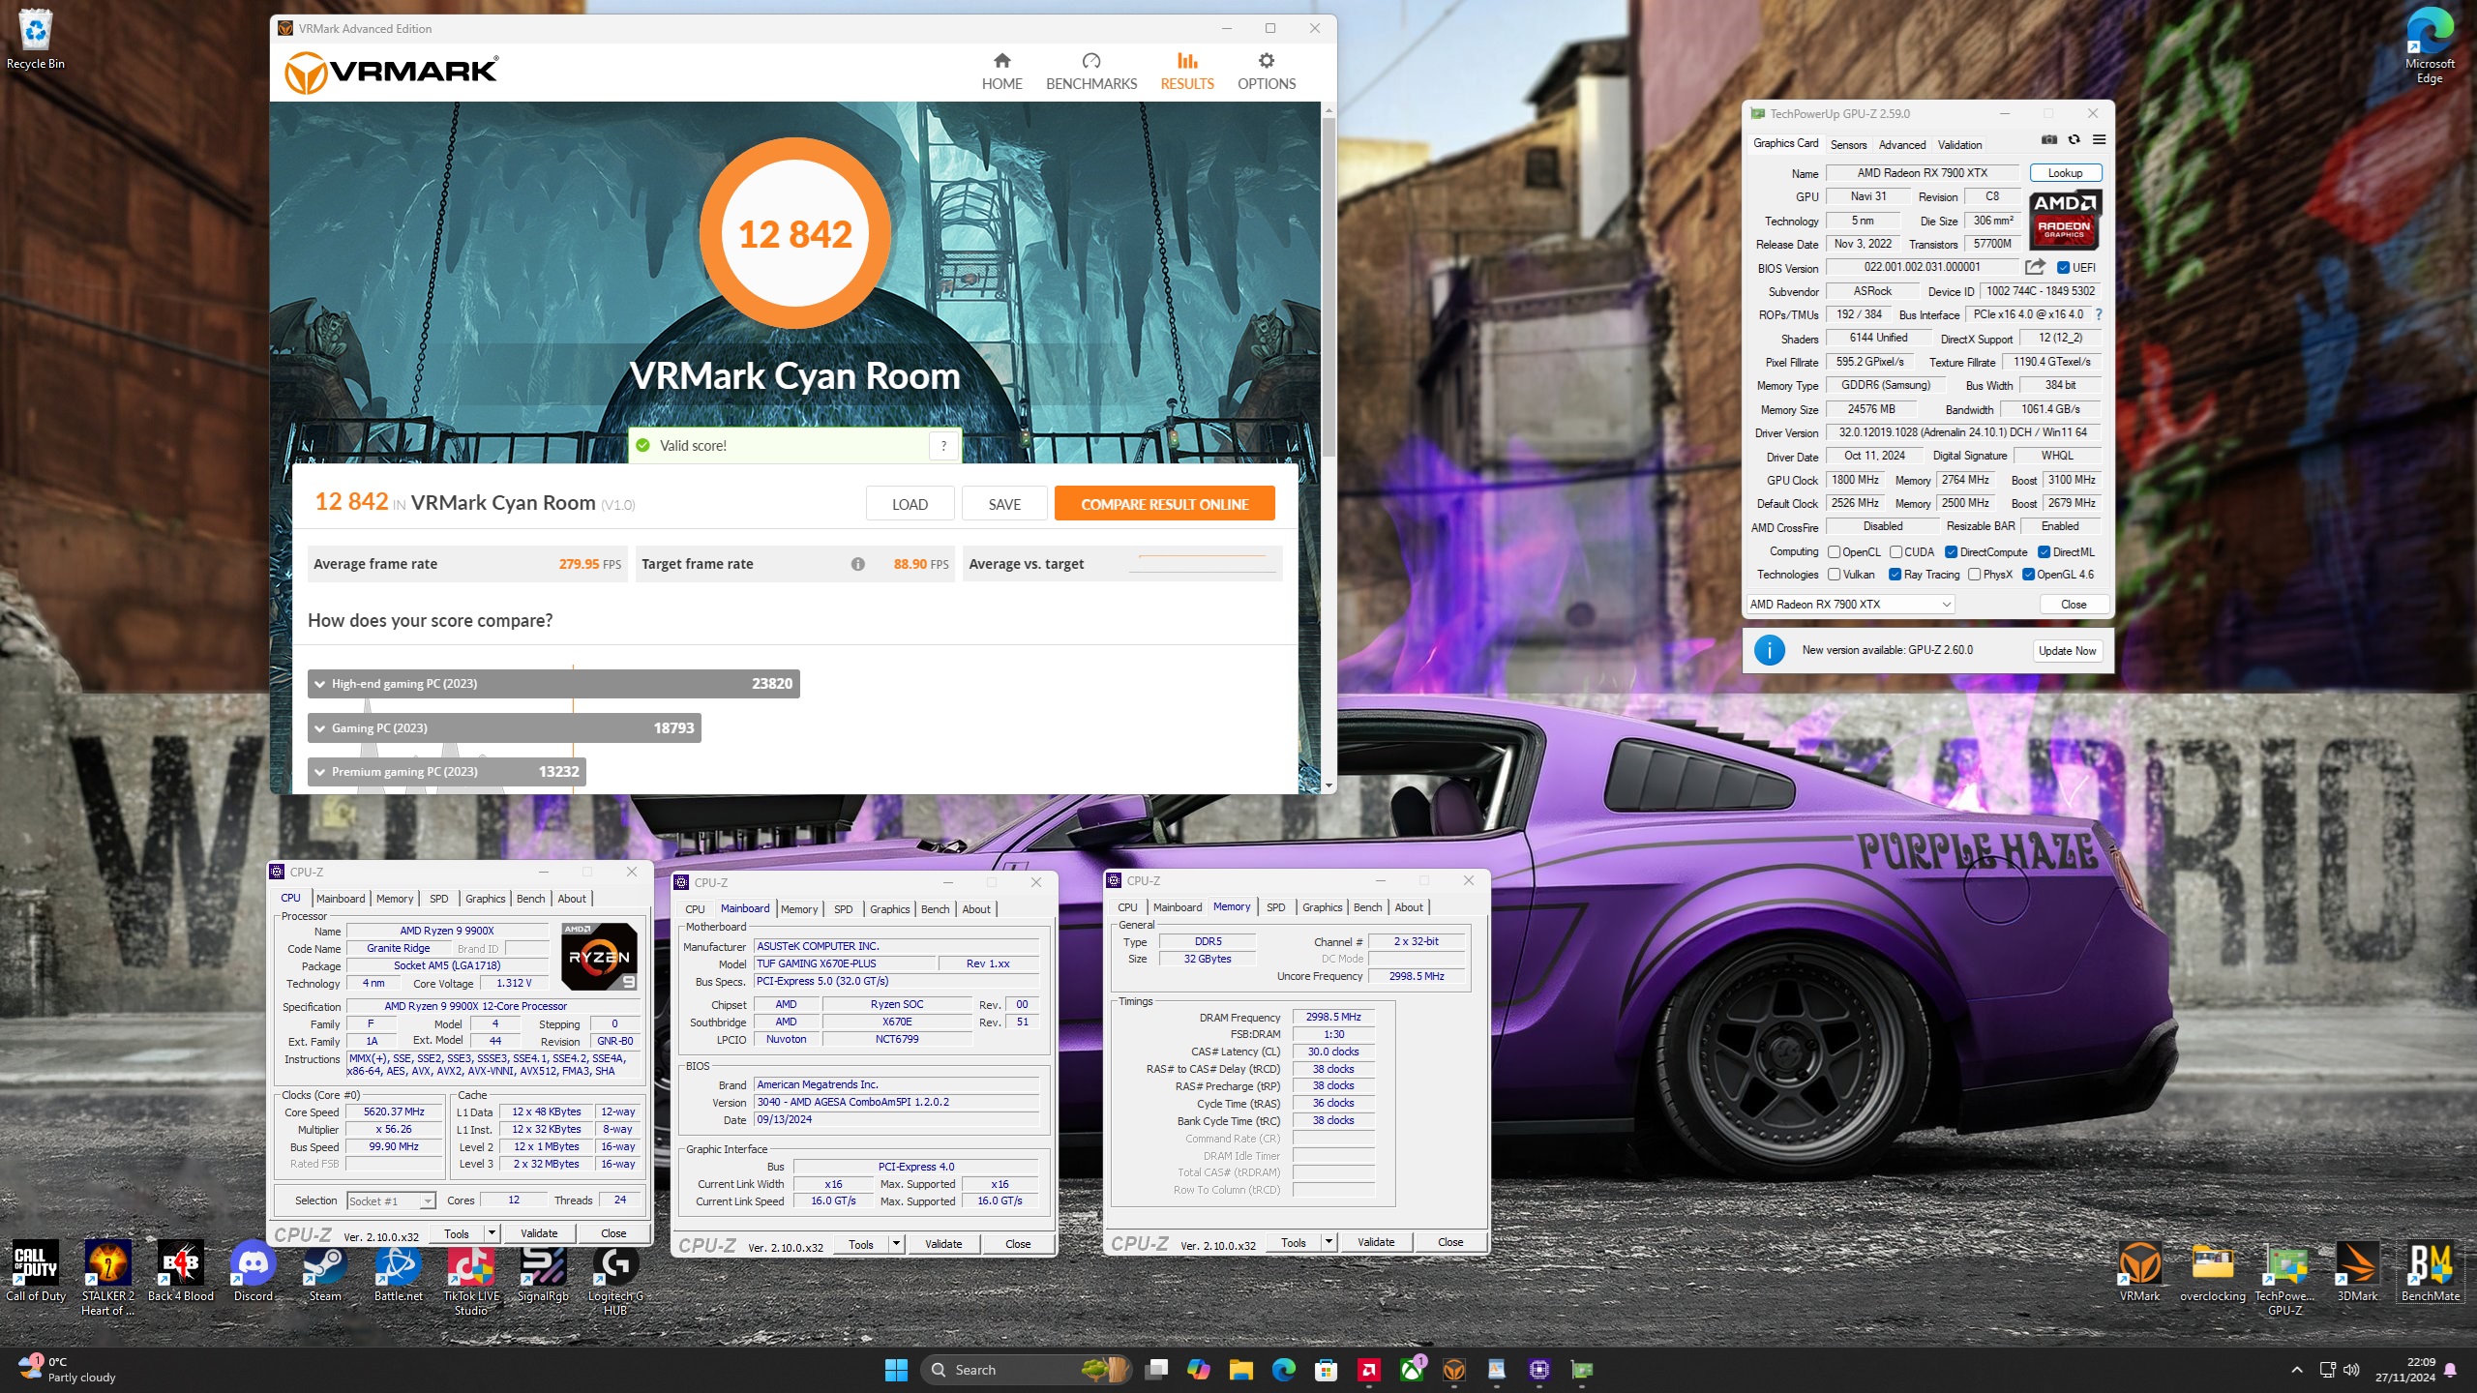Open the GPU selection dropdown in GPU-Z
The image size is (2477, 1393).
tap(1850, 605)
